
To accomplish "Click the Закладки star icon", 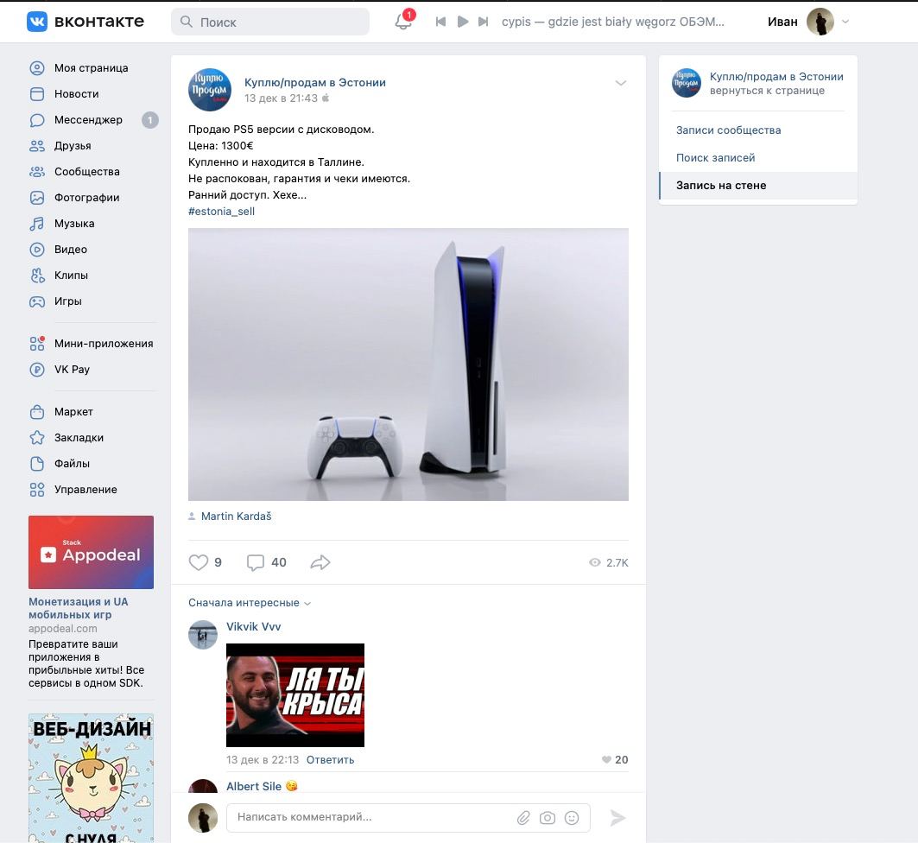I will point(37,438).
